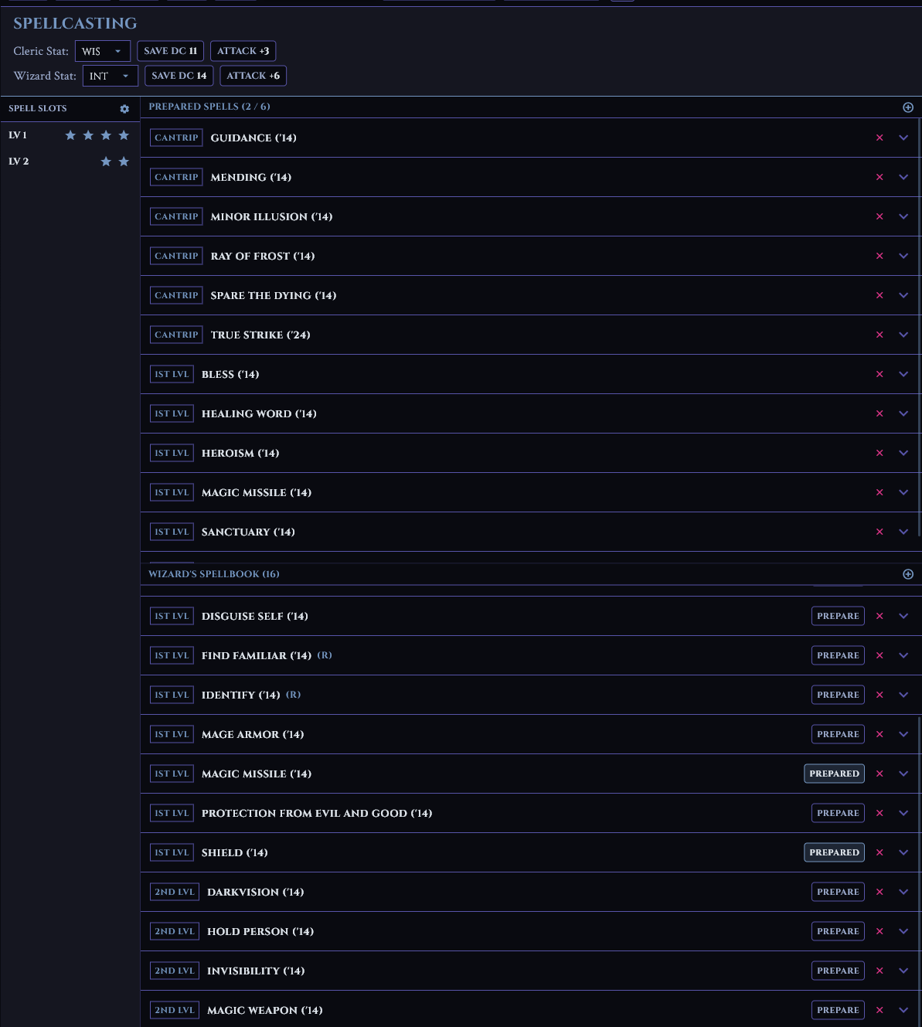
Task: Open the Cleric Stat WIS dropdown
Action: 102,51
